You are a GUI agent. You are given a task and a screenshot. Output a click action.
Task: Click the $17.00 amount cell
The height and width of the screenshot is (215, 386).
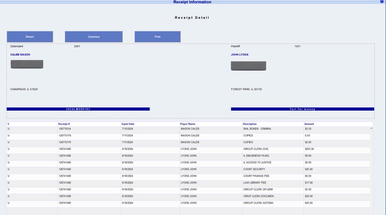(309, 183)
